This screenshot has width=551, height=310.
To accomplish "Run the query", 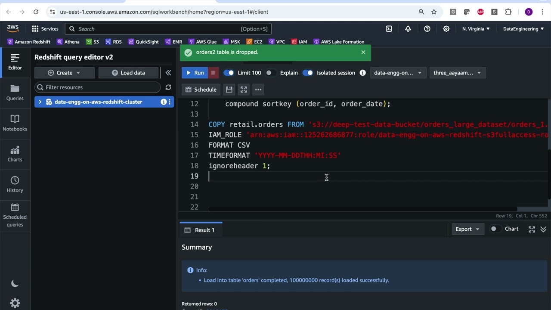I will [x=195, y=73].
